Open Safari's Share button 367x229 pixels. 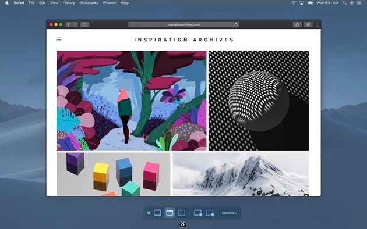click(x=297, y=24)
